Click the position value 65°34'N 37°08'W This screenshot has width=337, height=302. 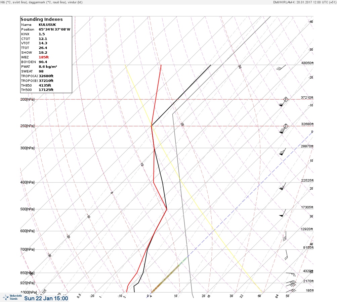click(54, 30)
